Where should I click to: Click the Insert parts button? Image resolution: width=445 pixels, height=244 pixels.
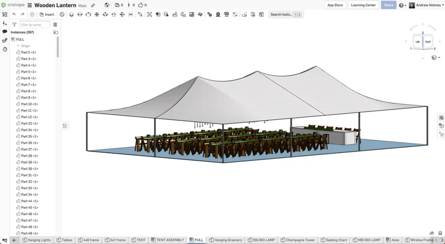pyautogui.click(x=47, y=14)
